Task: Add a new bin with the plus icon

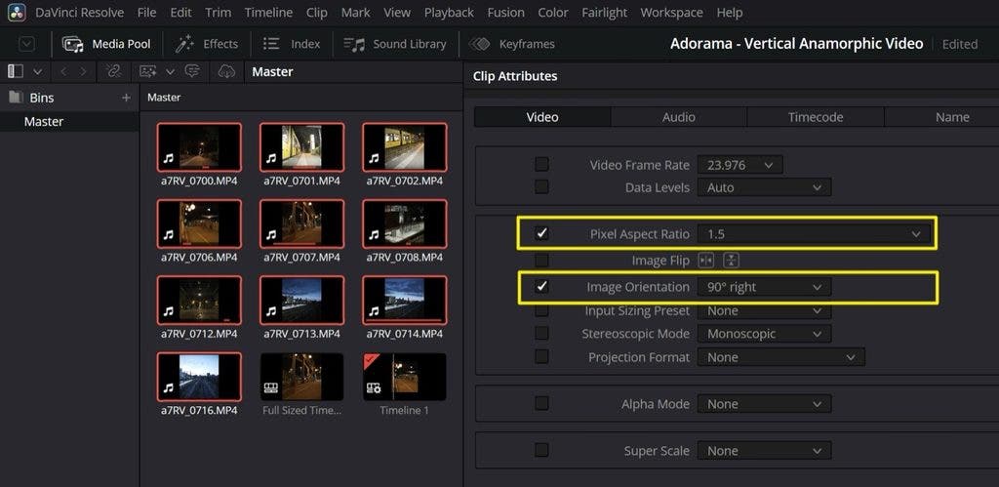Action: 126,98
